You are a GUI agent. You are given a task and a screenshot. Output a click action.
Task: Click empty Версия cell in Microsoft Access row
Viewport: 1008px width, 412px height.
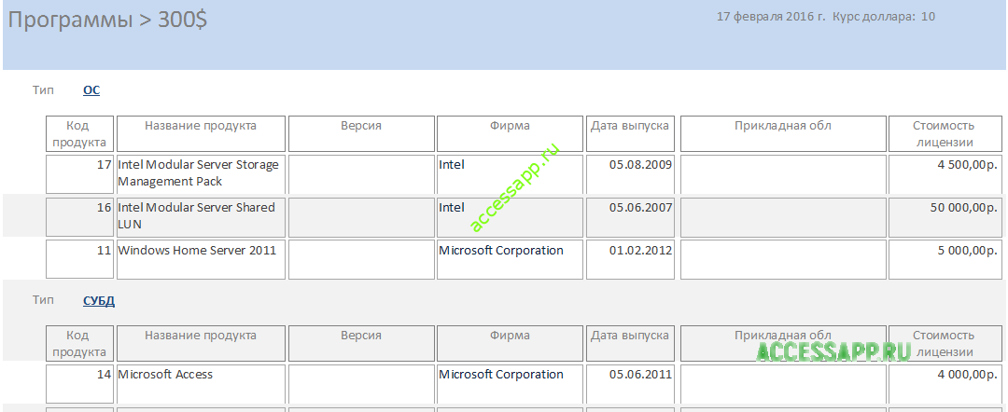(361, 384)
